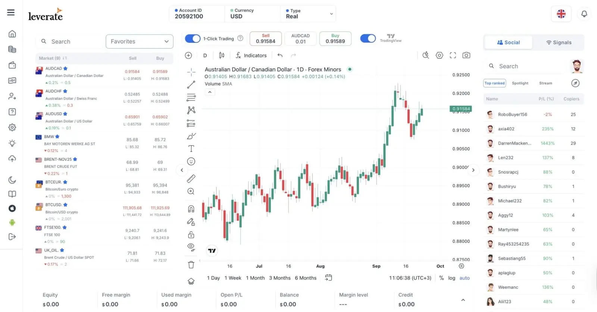
Task: Click the trash can remove drawings icon
Action: click(191, 265)
